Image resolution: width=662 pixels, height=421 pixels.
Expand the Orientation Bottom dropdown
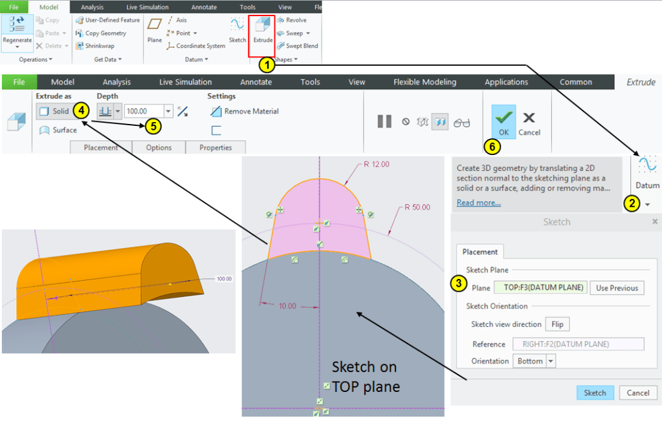click(551, 361)
